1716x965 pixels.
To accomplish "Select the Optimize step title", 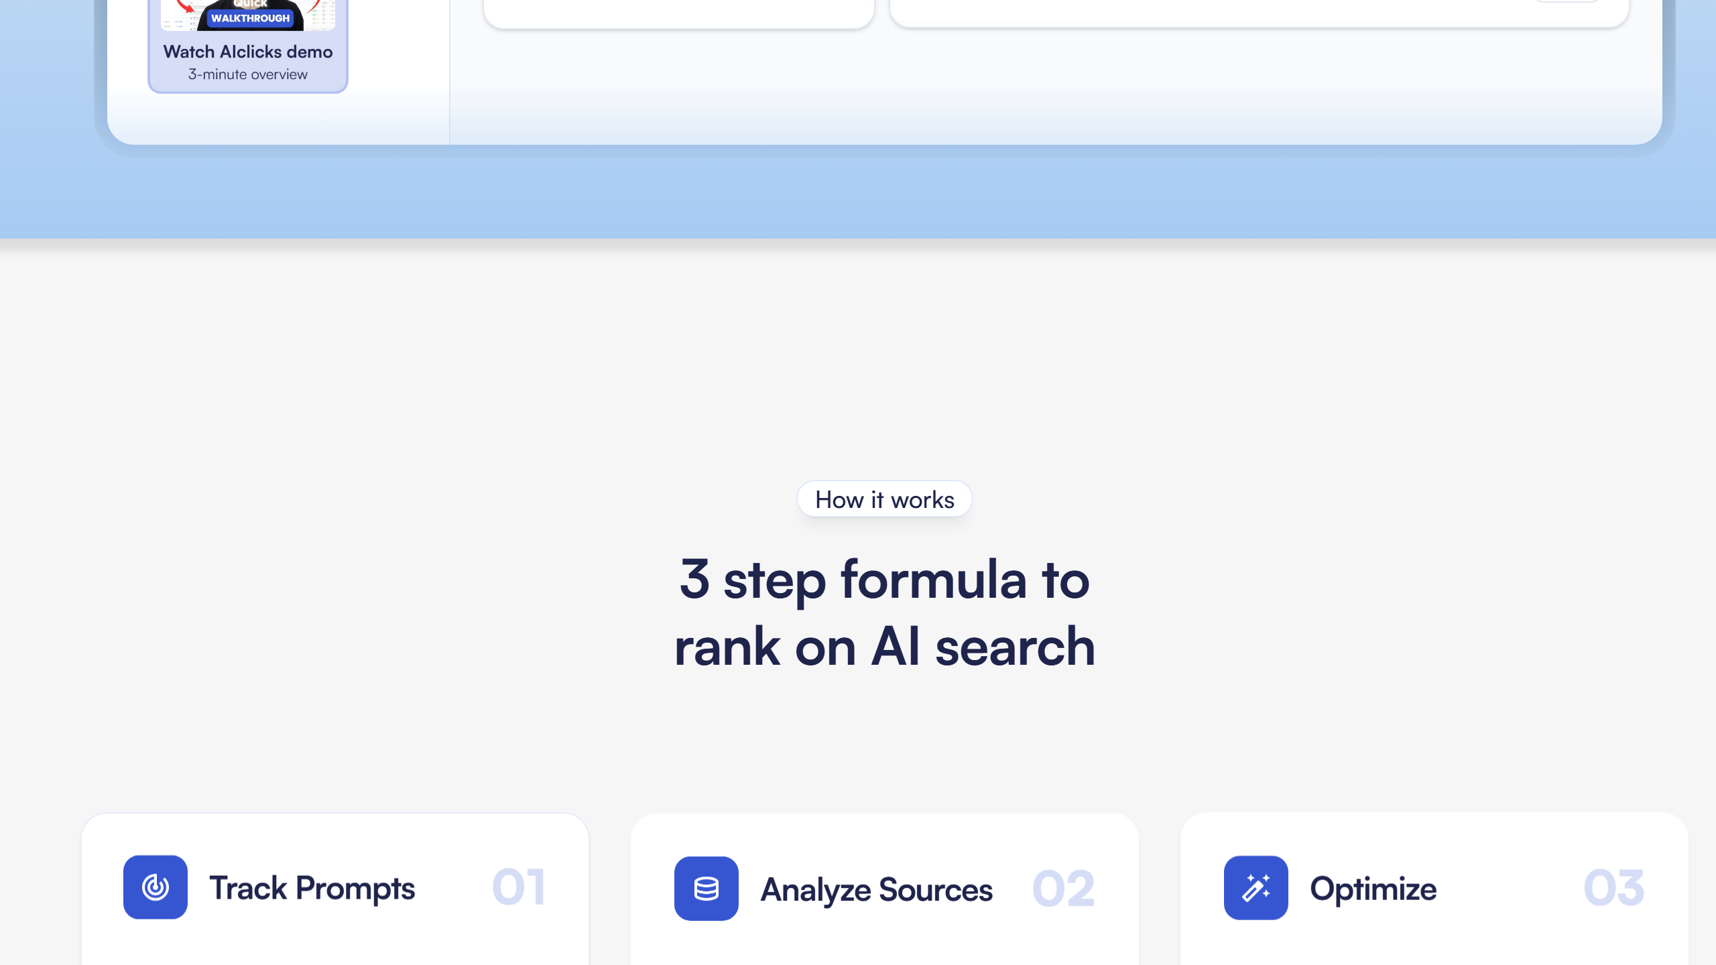I will pyautogui.click(x=1373, y=889).
